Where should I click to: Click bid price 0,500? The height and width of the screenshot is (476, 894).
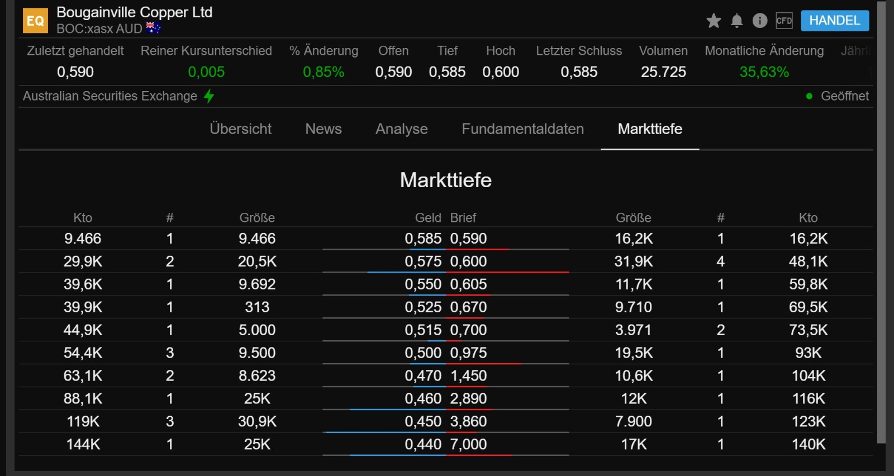423,353
